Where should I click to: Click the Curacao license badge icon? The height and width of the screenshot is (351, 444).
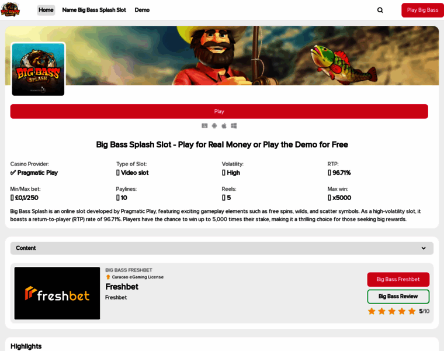[108, 277]
